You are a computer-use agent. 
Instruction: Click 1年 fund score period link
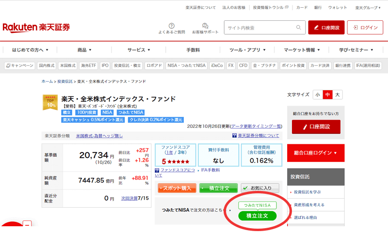[x=169, y=153]
